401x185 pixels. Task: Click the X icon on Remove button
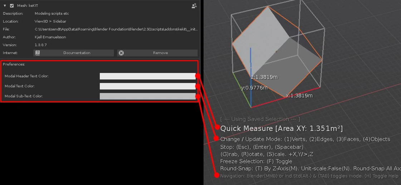pyautogui.click(x=121, y=53)
